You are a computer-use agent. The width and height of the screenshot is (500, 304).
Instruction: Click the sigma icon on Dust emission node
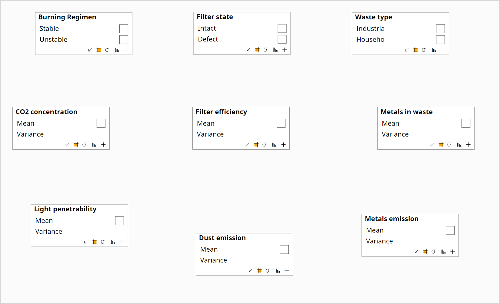pos(268,271)
